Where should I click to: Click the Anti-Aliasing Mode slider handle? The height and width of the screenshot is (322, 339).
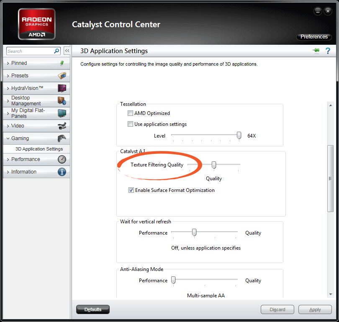click(x=173, y=280)
